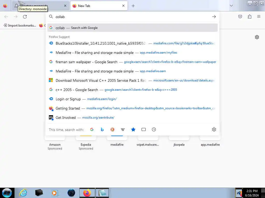Click the new tab page personalize gear
Image resolution: width=265 pixels, height=198 pixels.
click(x=257, y=37)
